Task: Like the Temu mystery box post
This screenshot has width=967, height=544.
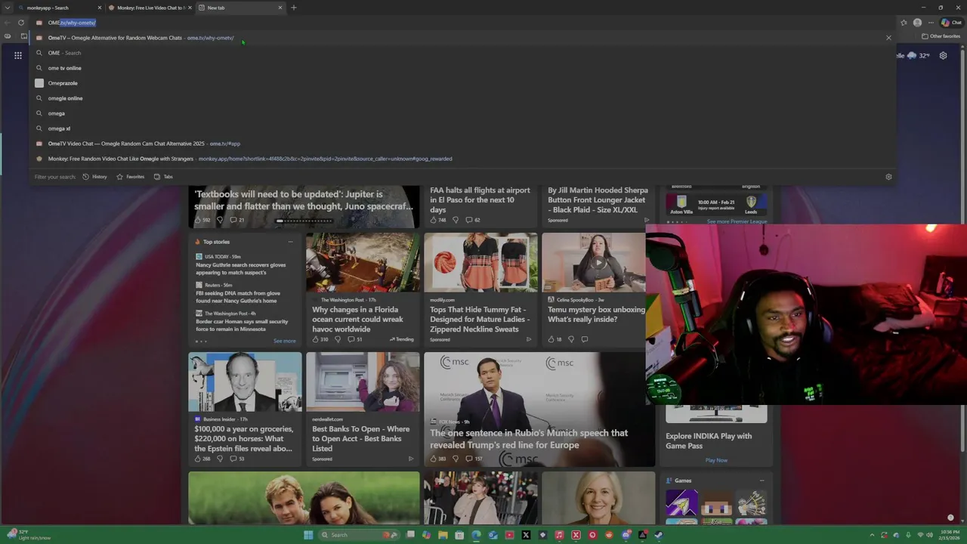Action: point(551,339)
